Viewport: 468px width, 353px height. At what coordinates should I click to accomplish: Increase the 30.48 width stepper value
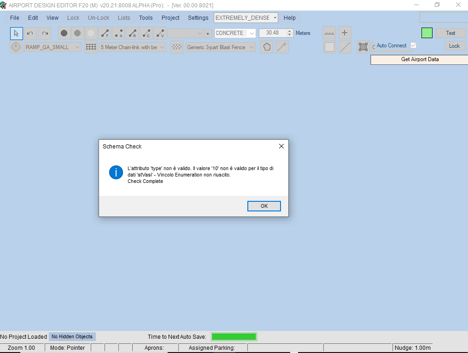point(290,31)
